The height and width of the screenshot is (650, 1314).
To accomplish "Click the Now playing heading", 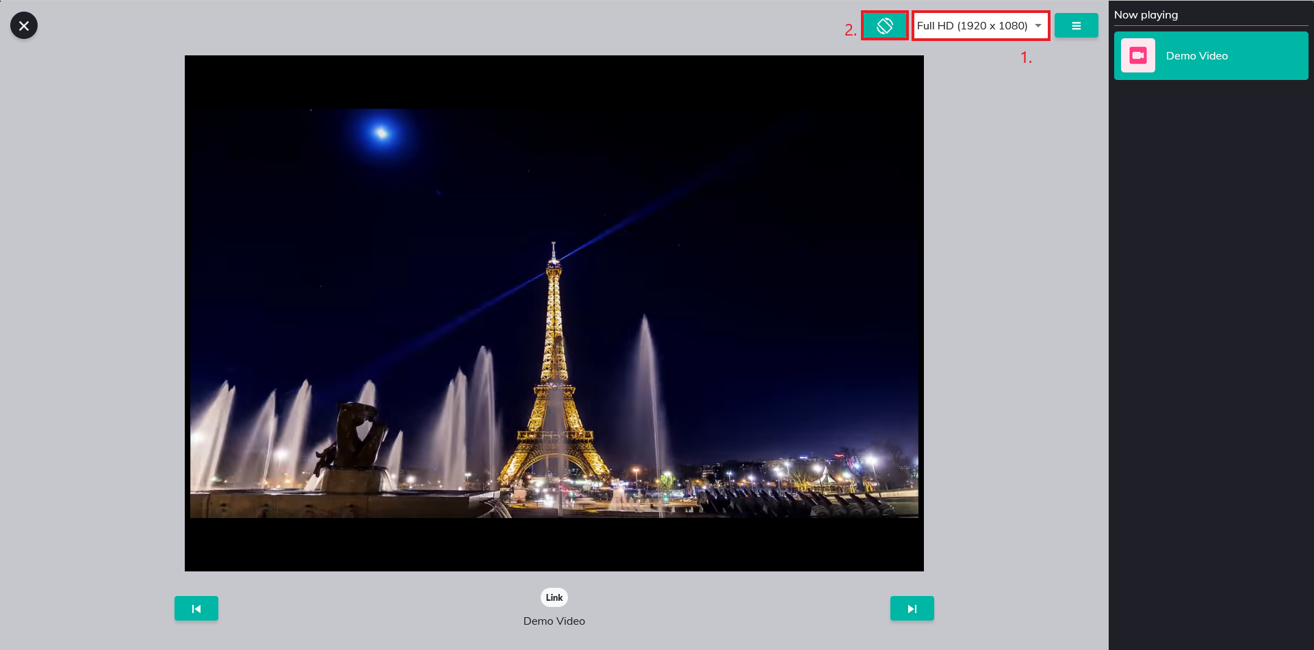I will pyautogui.click(x=1146, y=15).
